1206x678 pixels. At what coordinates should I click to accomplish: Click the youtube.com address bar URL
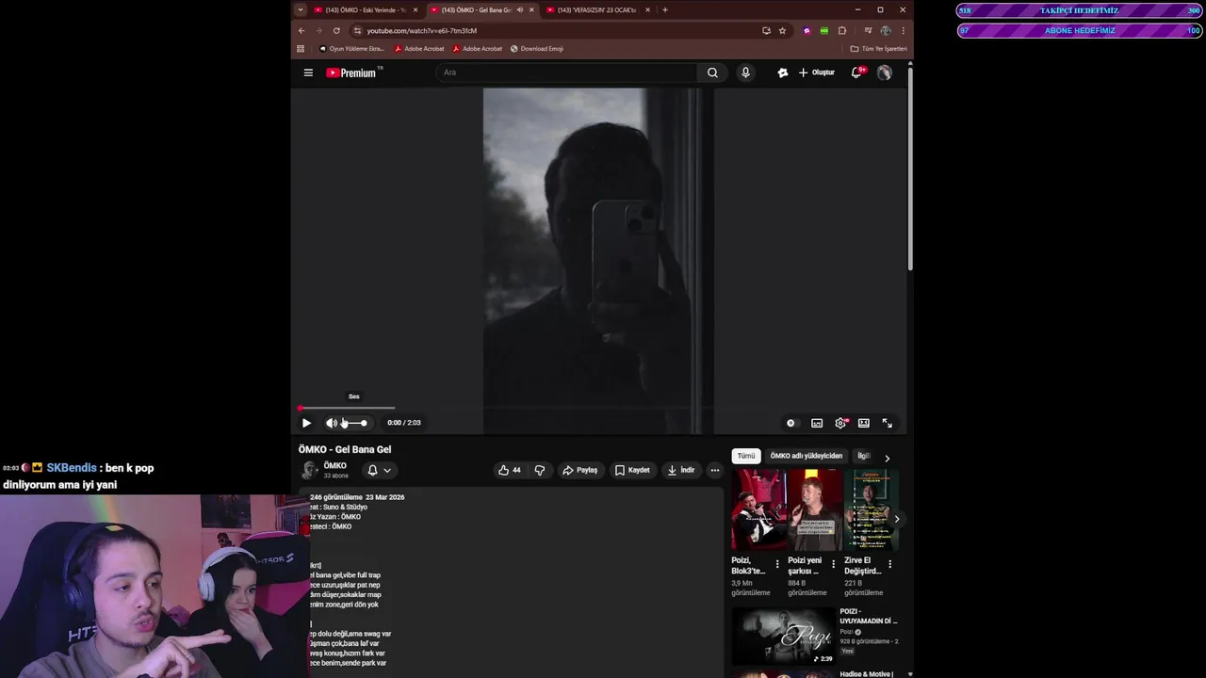(x=421, y=30)
